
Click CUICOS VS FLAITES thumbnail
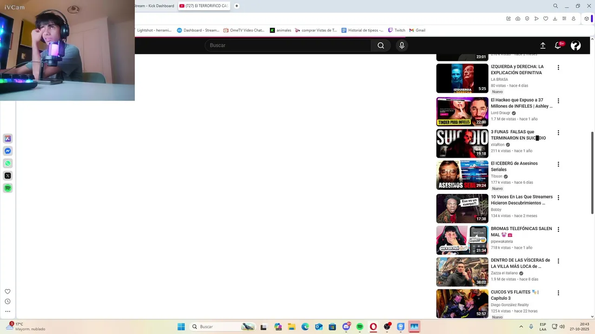pyautogui.click(x=462, y=304)
